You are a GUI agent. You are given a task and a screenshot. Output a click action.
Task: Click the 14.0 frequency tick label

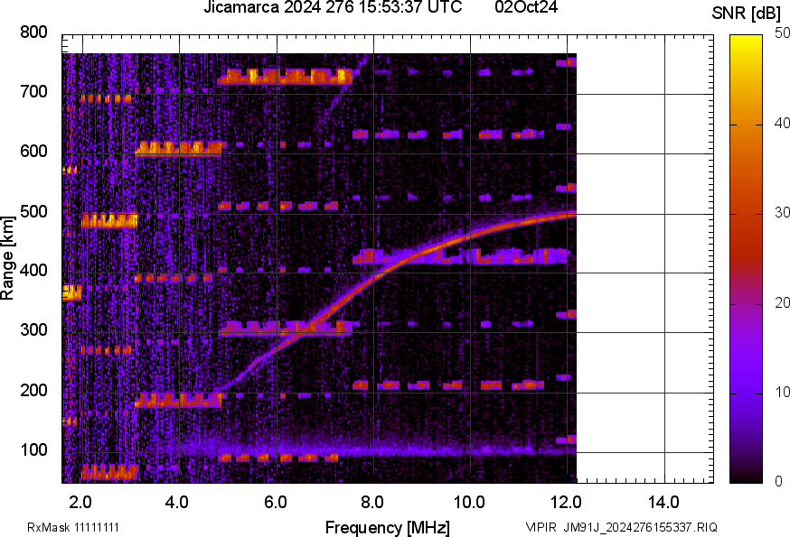pos(663,502)
